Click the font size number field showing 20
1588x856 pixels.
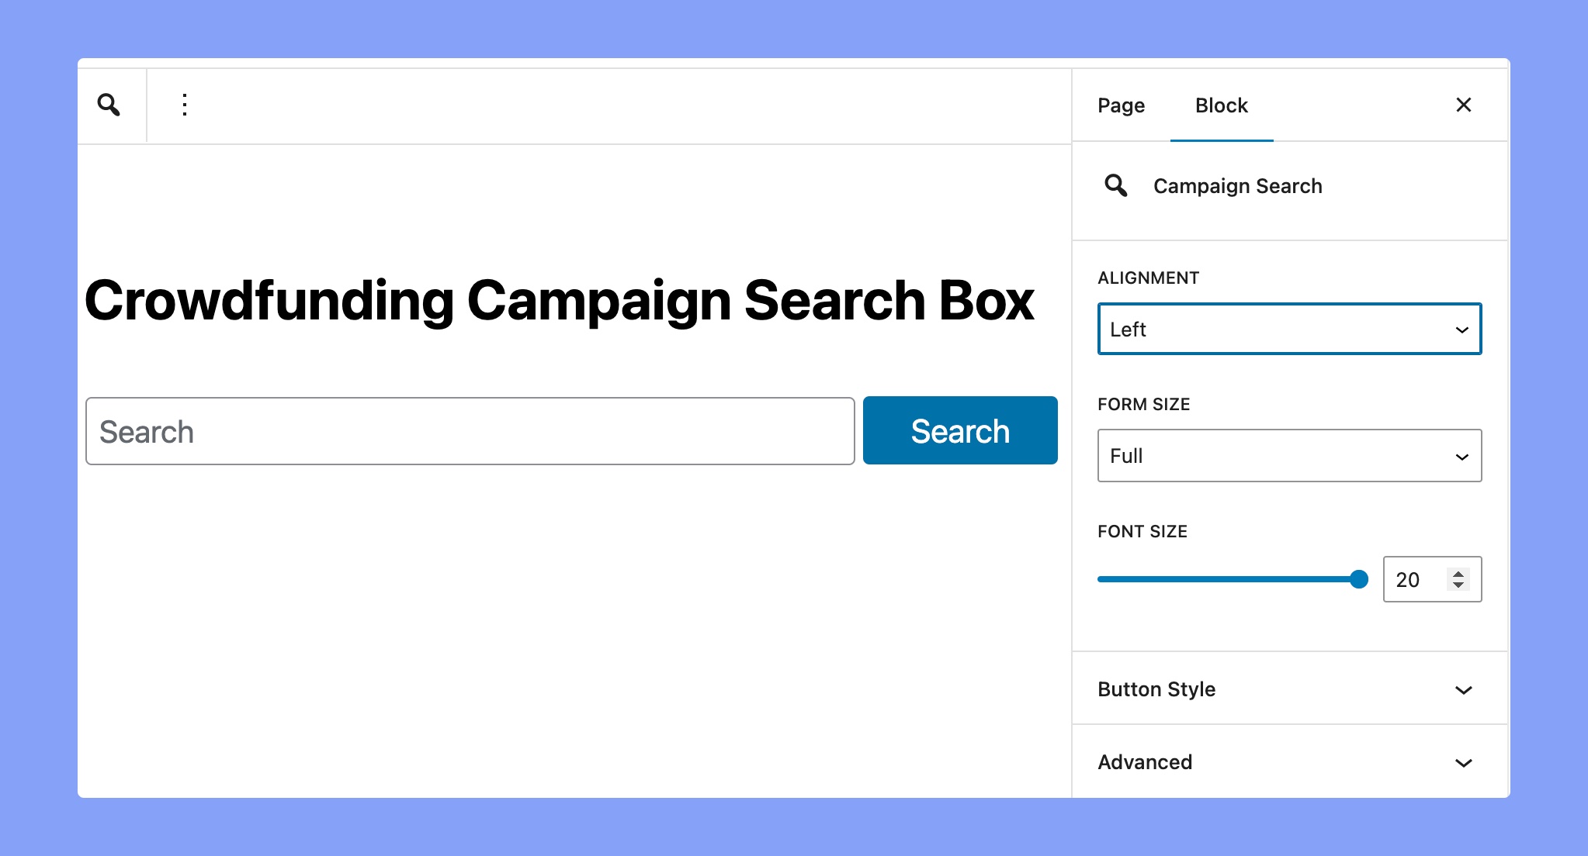point(1432,579)
